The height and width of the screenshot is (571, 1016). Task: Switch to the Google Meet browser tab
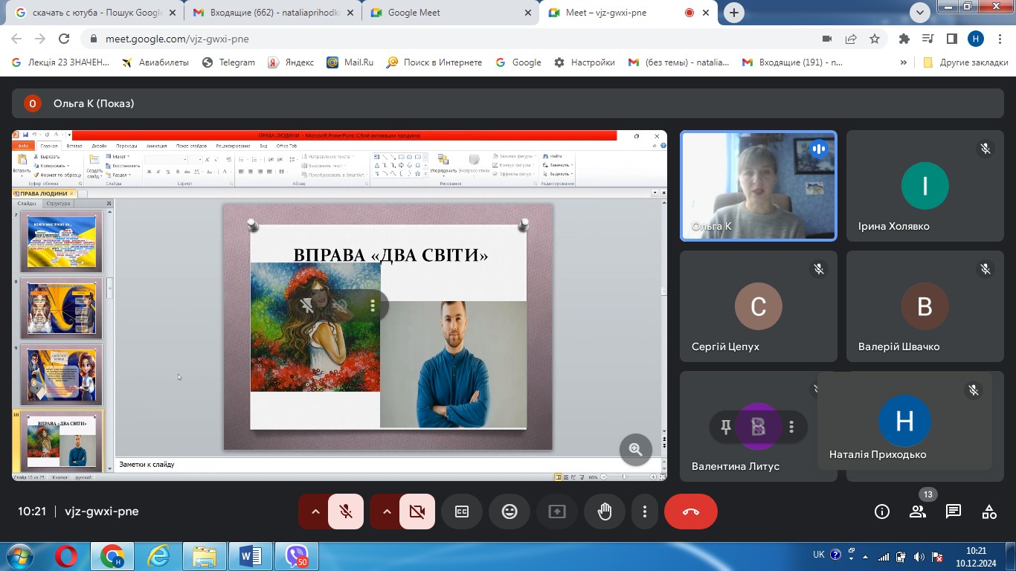pyautogui.click(x=450, y=13)
